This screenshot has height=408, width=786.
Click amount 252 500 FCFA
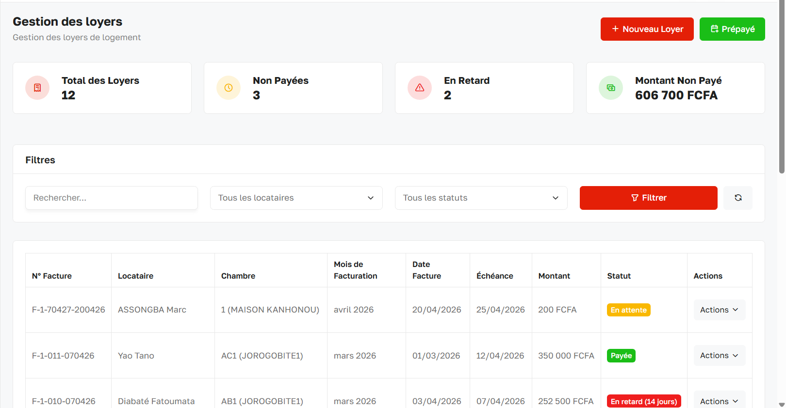(566, 401)
